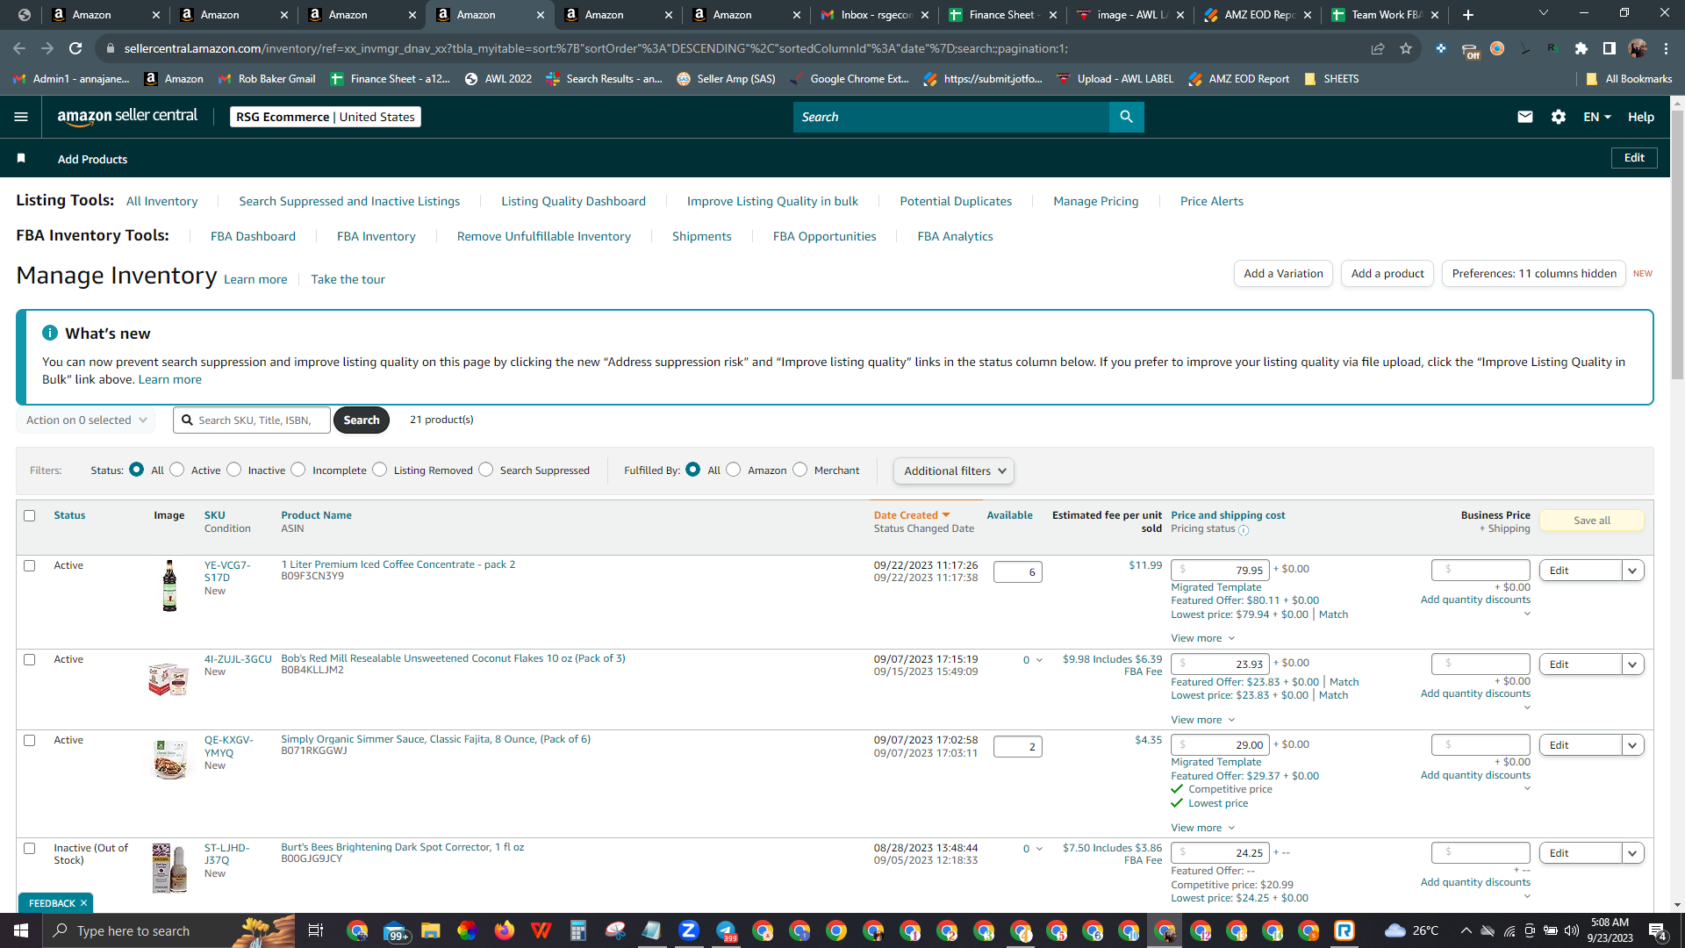Open the Seller Central hamburger menu
This screenshot has height=948, width=1685.
[21, 117]
